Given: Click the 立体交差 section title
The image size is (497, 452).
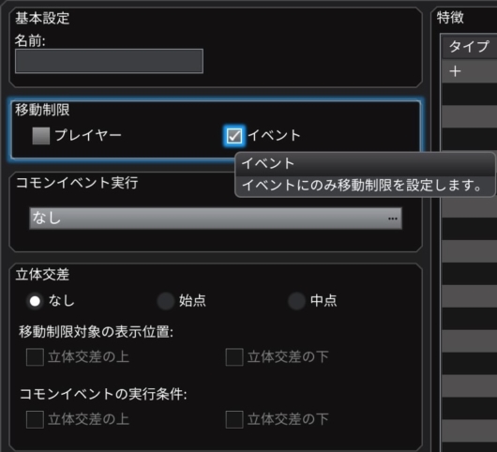Looking at the screenshot, I should (42, 274).
